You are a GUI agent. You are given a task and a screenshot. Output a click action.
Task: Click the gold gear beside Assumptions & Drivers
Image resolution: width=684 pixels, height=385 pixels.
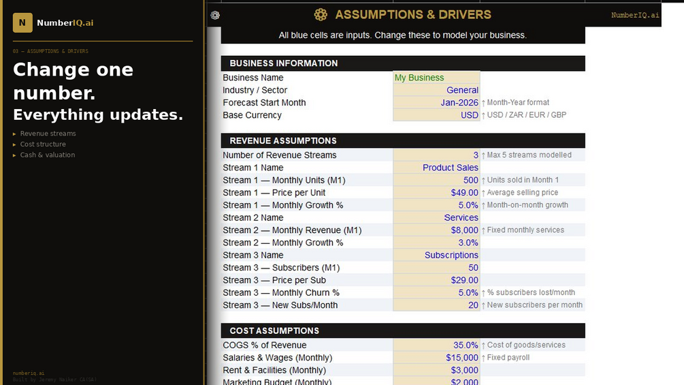(321, 15)
